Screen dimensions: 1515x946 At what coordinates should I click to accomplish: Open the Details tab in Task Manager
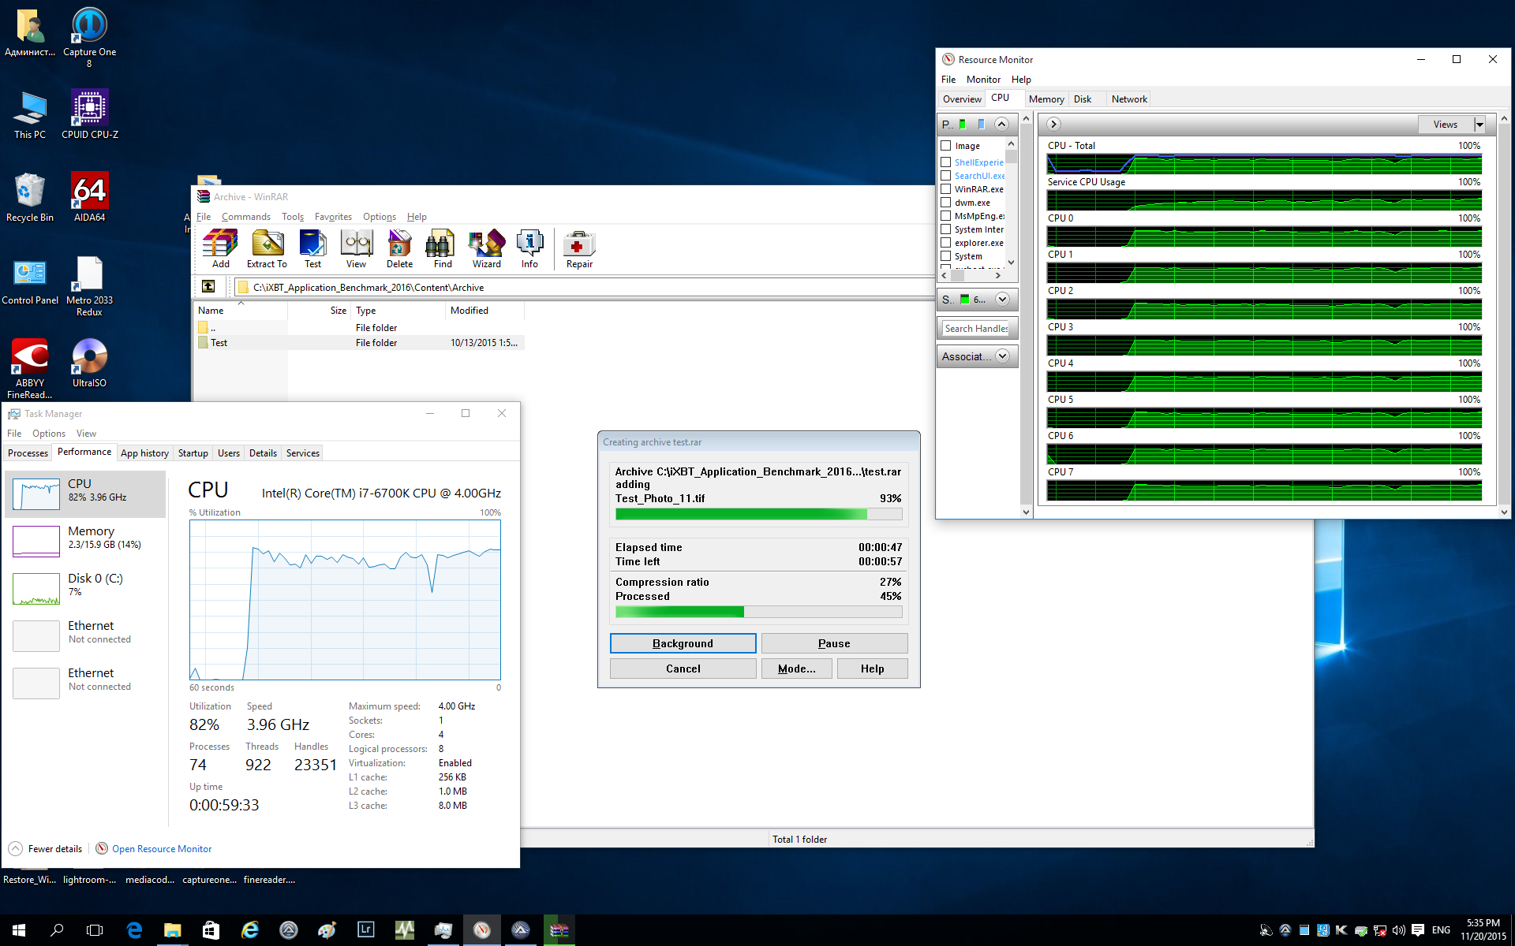pyautogui.click(x=263, y=453)
